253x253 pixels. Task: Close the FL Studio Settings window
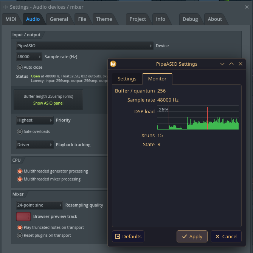pos(247,7)
